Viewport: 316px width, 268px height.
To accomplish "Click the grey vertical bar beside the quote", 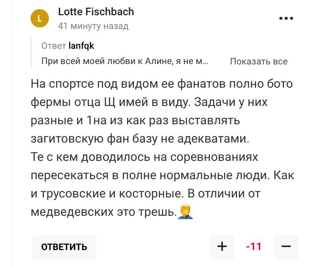I will pos(32,53).
